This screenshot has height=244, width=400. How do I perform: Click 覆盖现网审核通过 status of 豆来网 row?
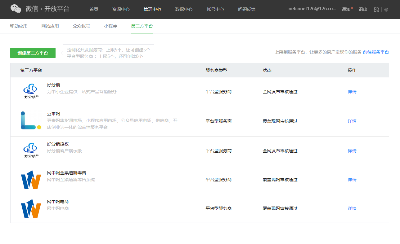(280, 121)
